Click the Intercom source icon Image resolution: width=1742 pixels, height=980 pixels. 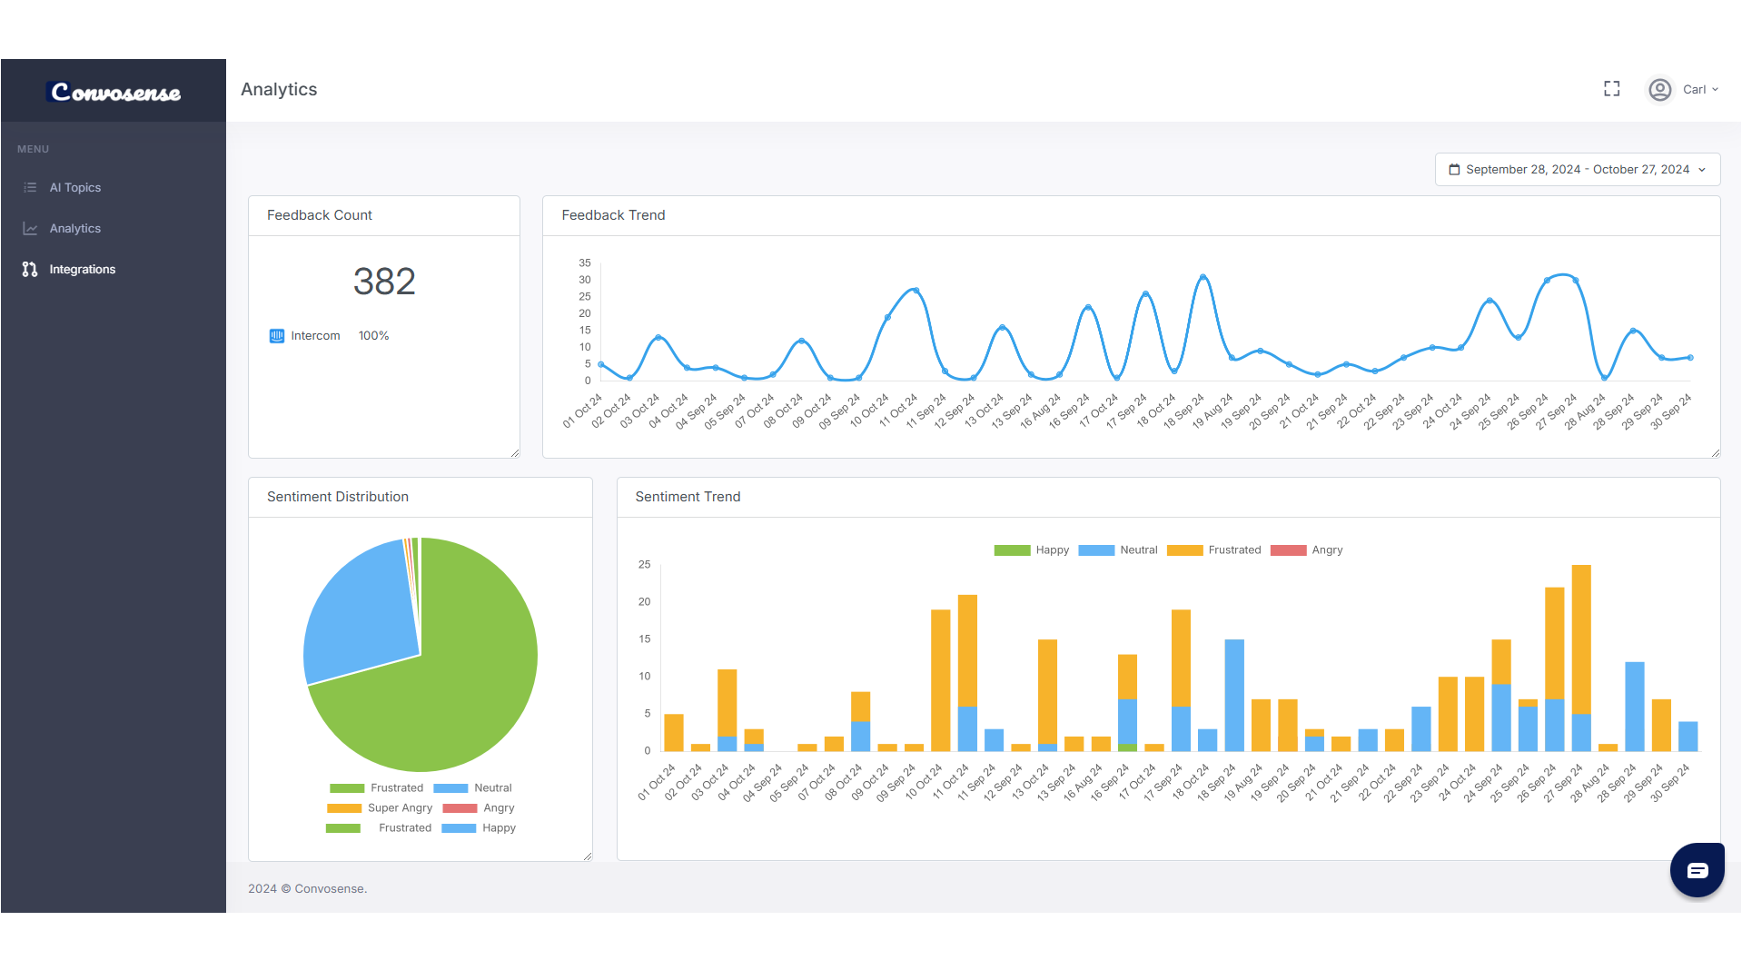coord(277,336)
